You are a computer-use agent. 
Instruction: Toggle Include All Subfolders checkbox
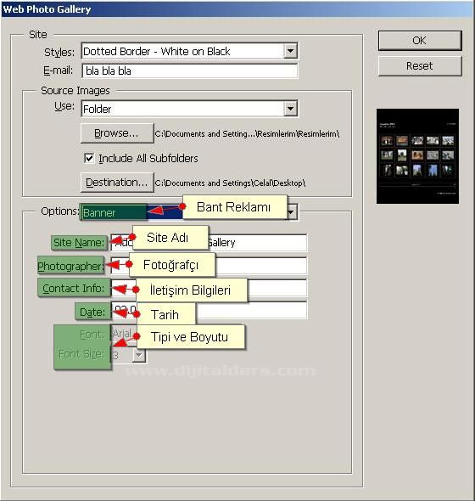pyautogui.click(x=89, y=158)
